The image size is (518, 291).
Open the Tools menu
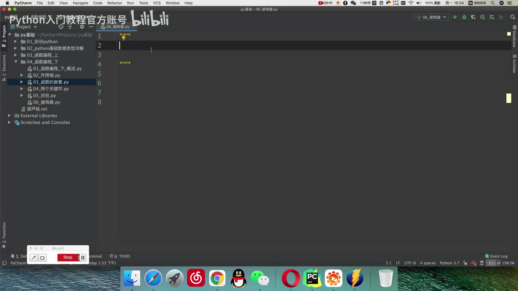click(x=143, y=3)
